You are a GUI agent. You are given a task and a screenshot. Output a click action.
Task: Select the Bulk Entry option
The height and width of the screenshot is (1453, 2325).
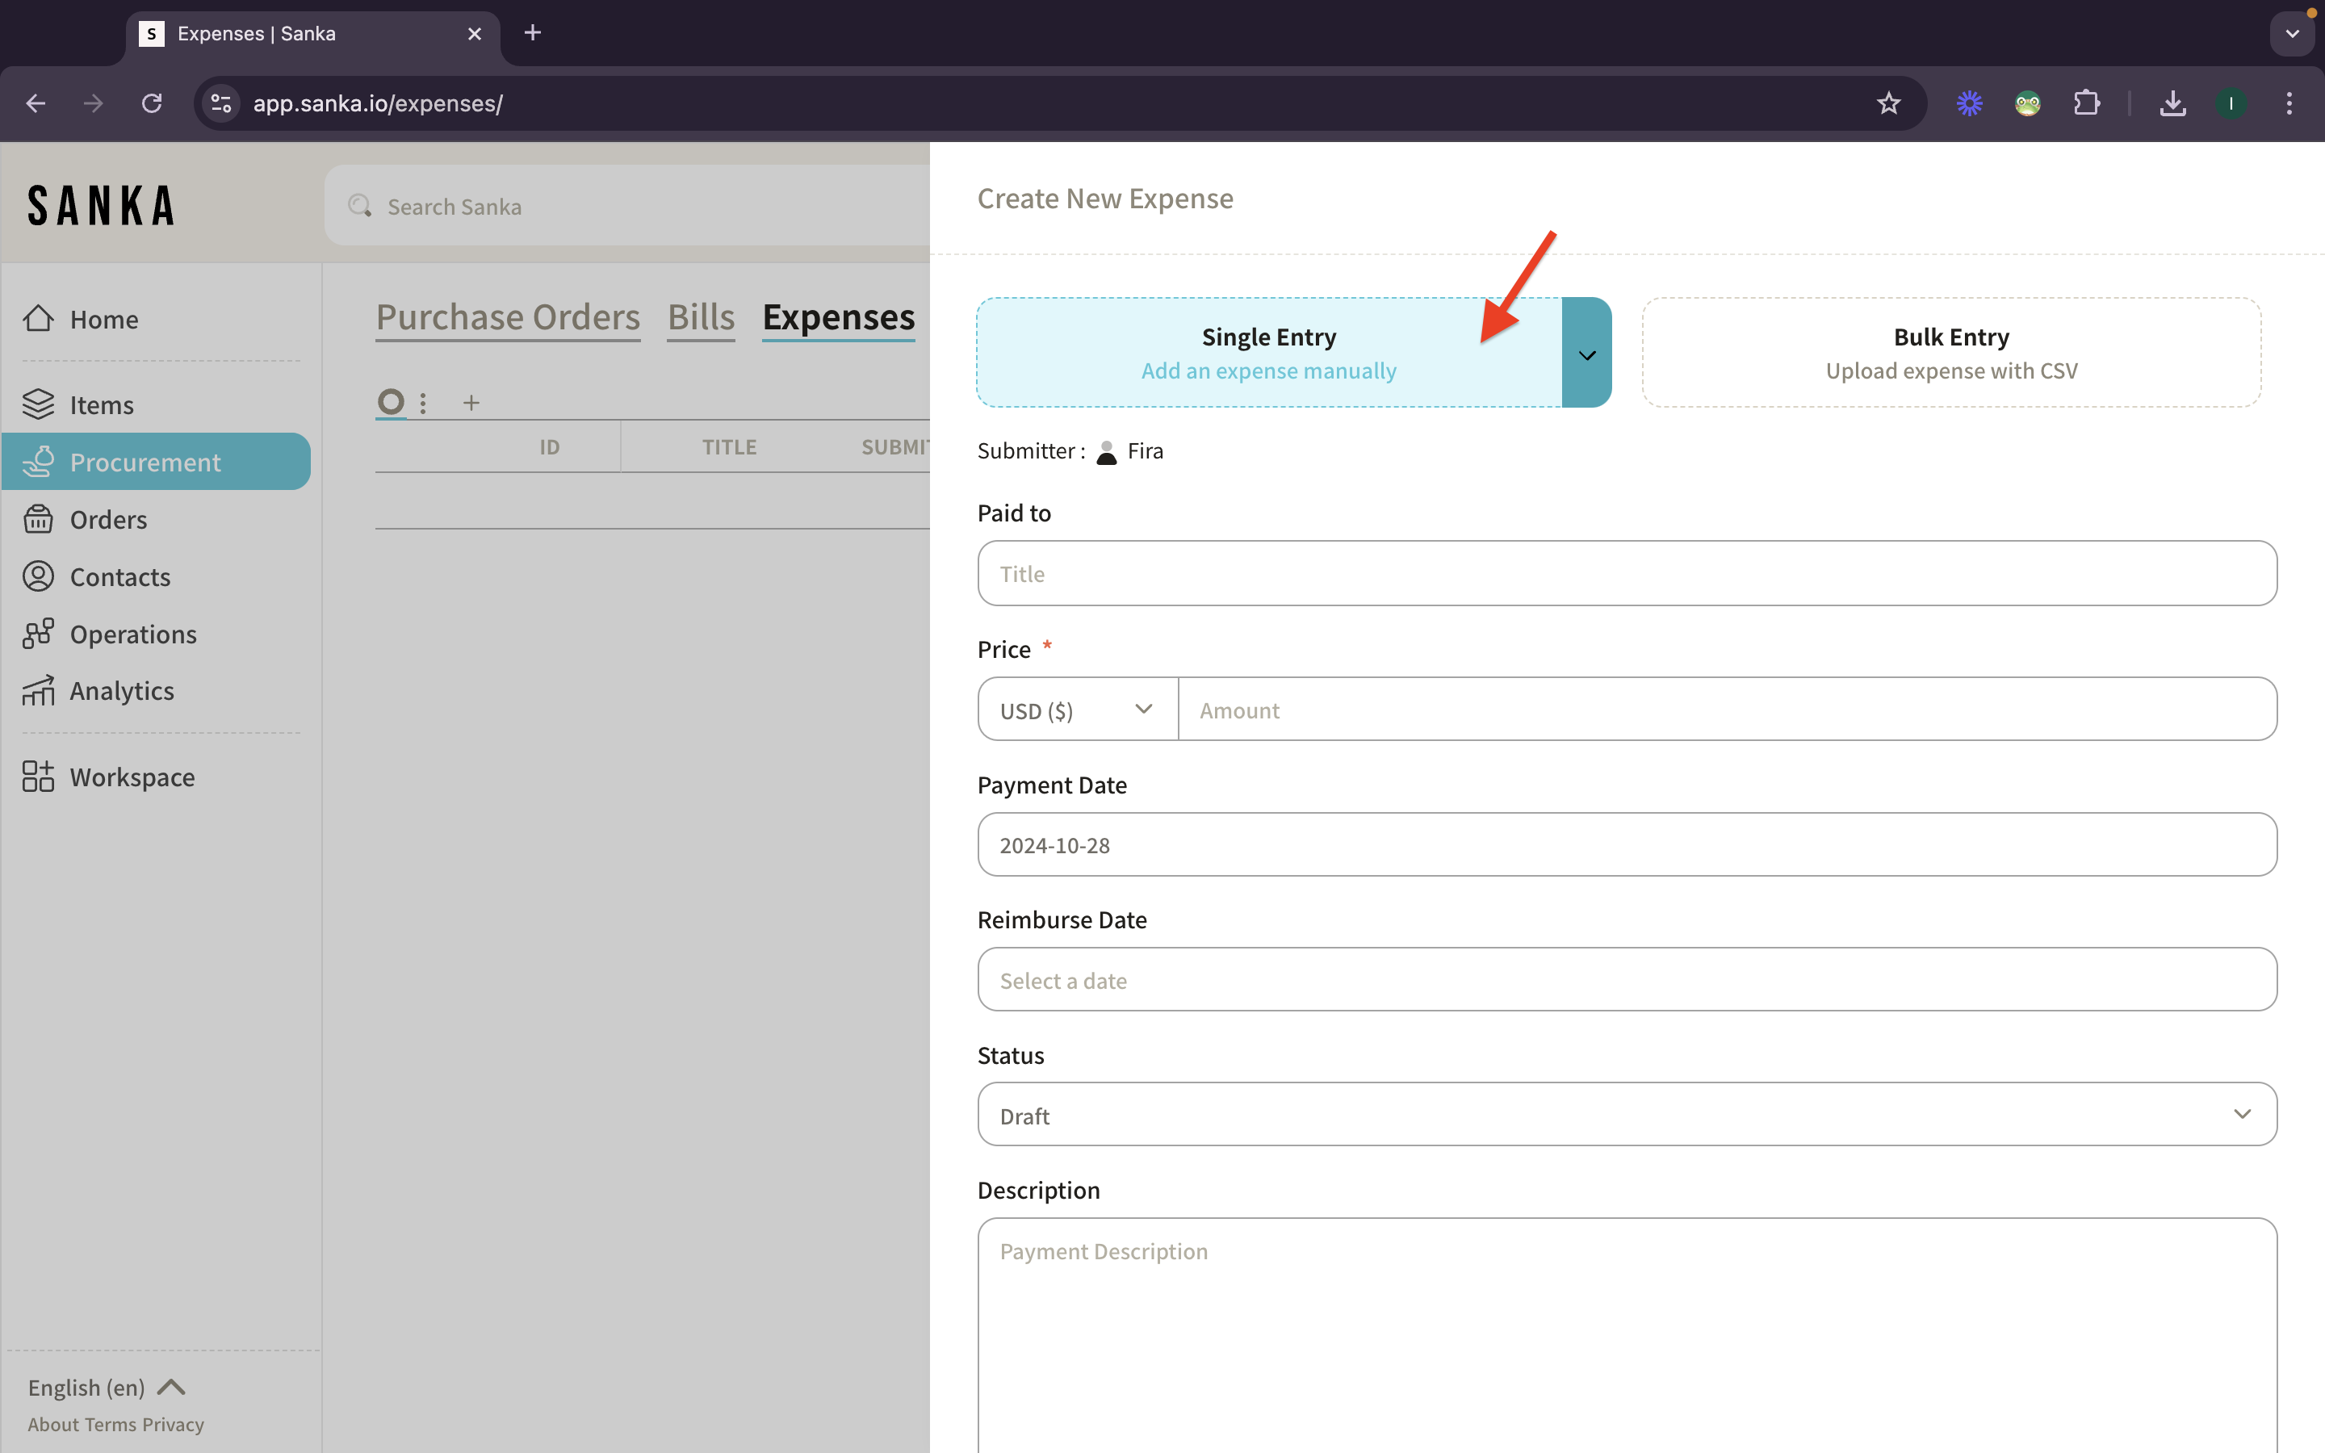pyautogui.click(x=1950, y=353)
